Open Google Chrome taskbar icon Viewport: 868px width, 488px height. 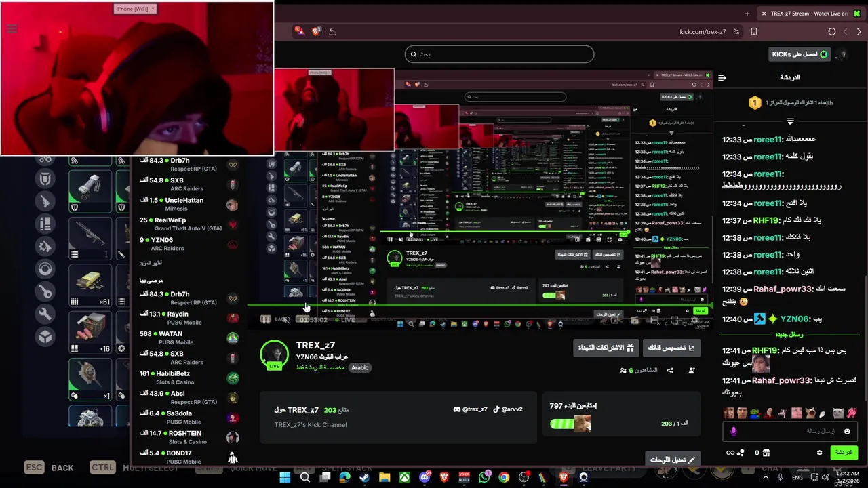point(504,478)
